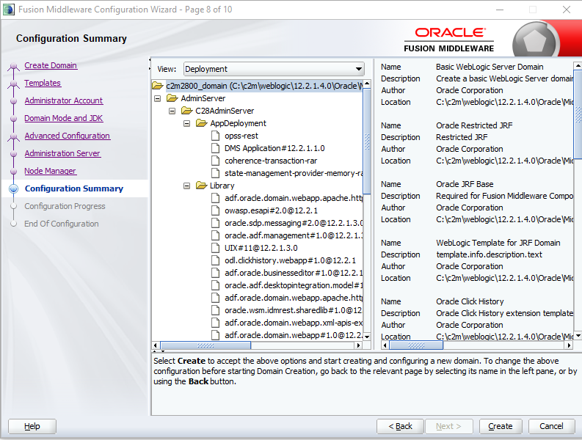Open the View dropdown showing Deployment
Viewport: 582px width, 440px height.
click(x=274, y=69)
